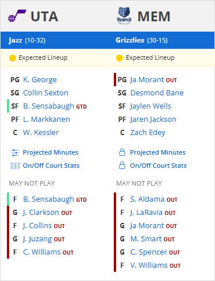
Task: Select starting point guard K. George
Action: 40,80
